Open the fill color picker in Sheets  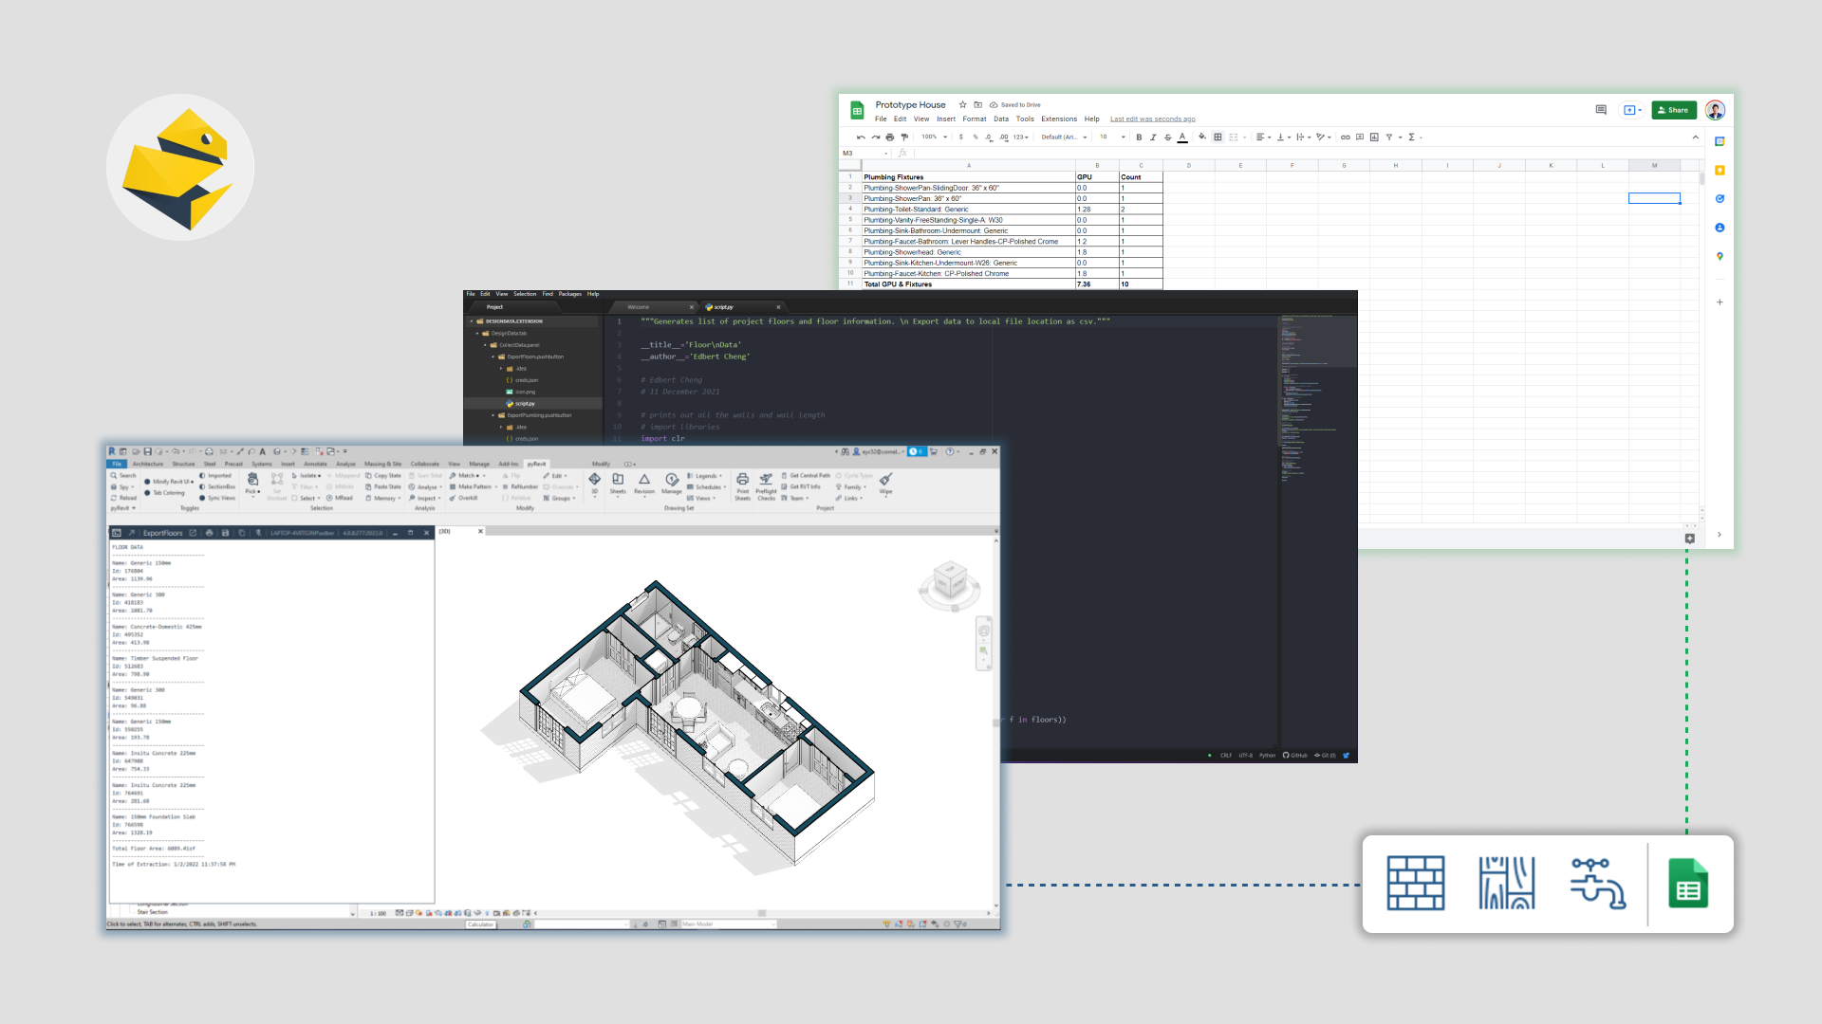(x=1202, y=137)
